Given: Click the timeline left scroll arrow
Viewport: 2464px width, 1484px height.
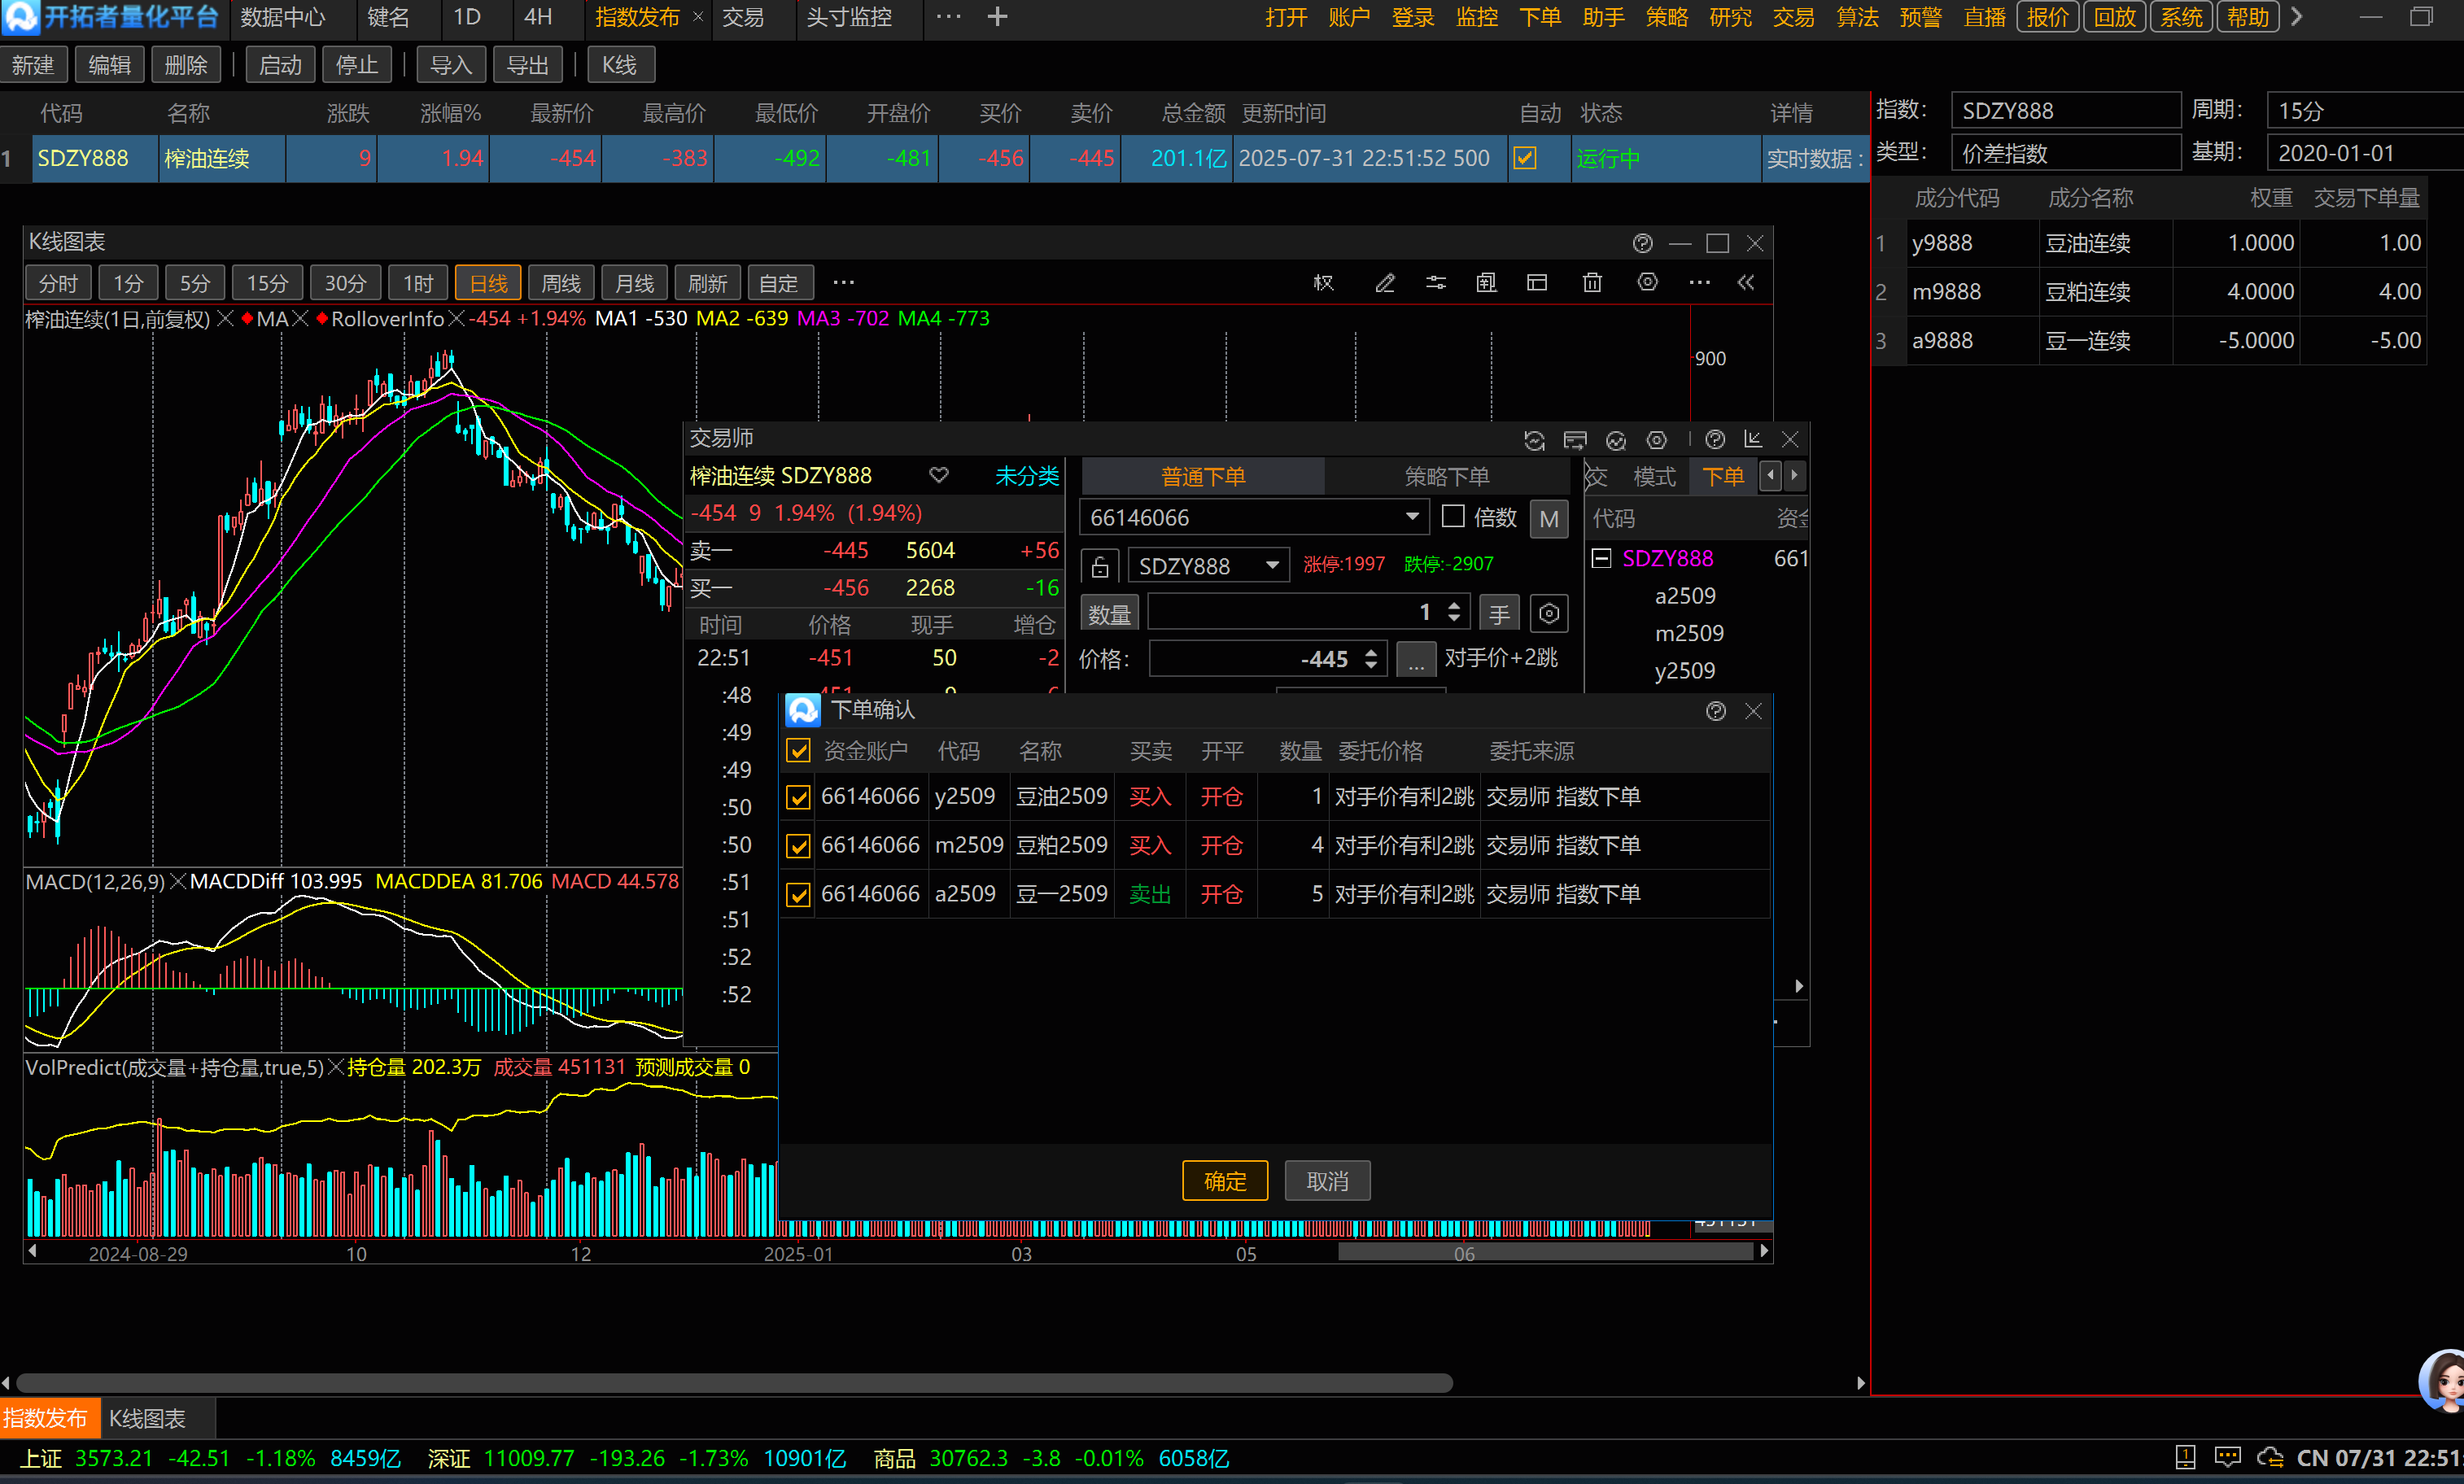Looking at the screenshot, I should click(32, 1251).
